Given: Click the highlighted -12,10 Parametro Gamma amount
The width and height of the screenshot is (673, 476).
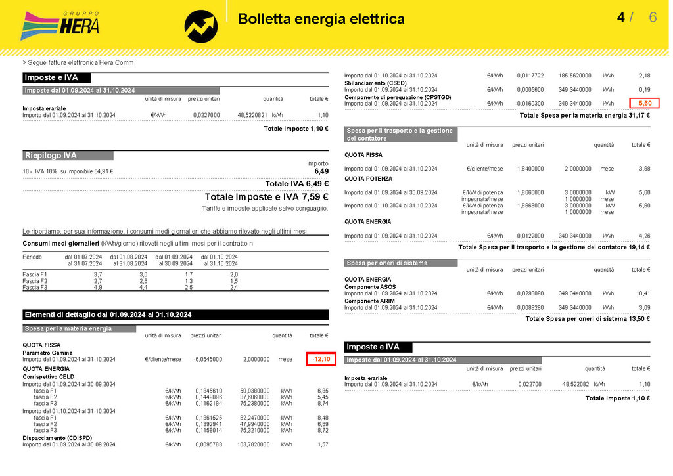Looking at the screenshot, I should [x=321, y=359].
